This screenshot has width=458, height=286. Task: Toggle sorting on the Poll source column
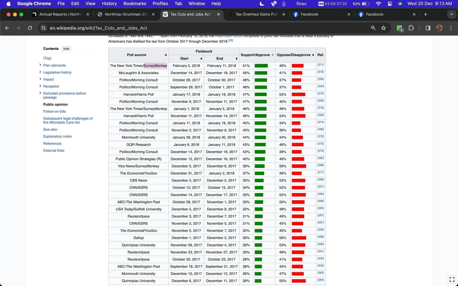166,55
